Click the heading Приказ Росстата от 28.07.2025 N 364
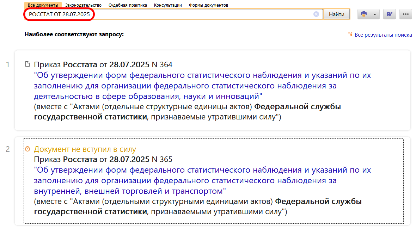The image size is (416, 229). click(x=103, y=65)
